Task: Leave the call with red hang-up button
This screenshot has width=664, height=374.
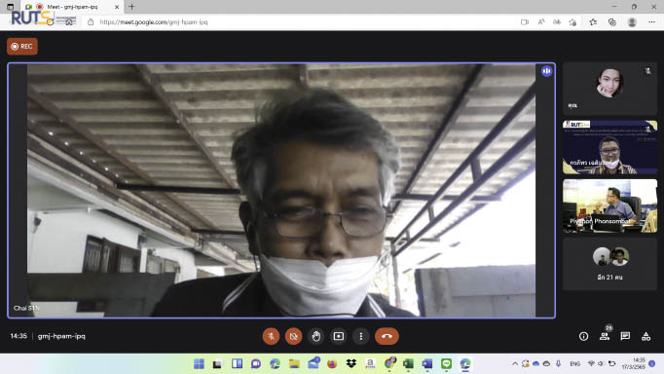Action: (x=387, y=336)
